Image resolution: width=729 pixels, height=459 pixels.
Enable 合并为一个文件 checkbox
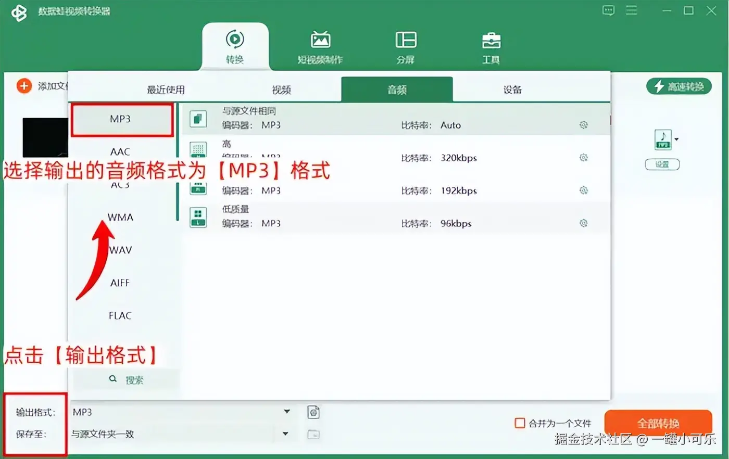click(520, 423)
